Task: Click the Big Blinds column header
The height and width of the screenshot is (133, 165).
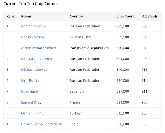Action: coord(149,16)
